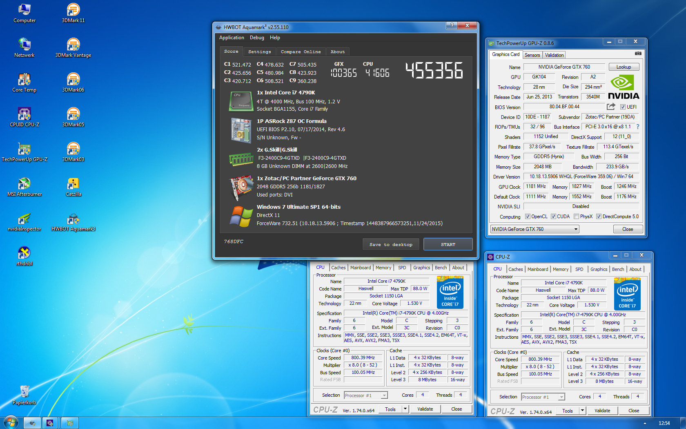Viewport: 686px width, 429px height.
Task: Open the Debug menu in Aquamark
Action: pyautogui.click(x=257, y=38)
